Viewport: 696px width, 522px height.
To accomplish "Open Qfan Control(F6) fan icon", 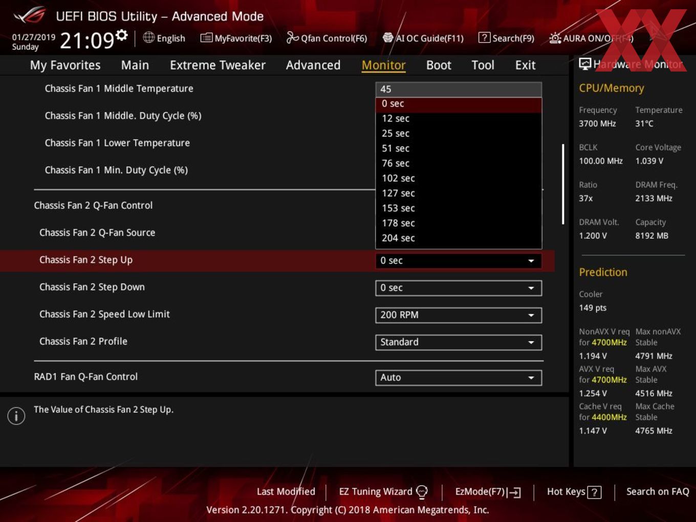I will (292, 37).
